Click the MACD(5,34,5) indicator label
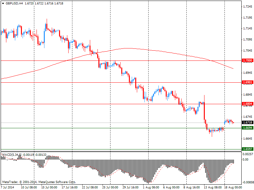254x190 pixels. pyautogui.click(x=12, y=155)
